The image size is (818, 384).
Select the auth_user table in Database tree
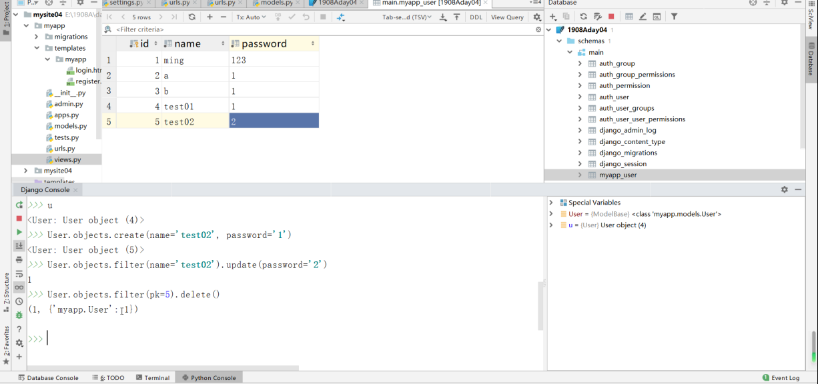(x=614, y=97)
